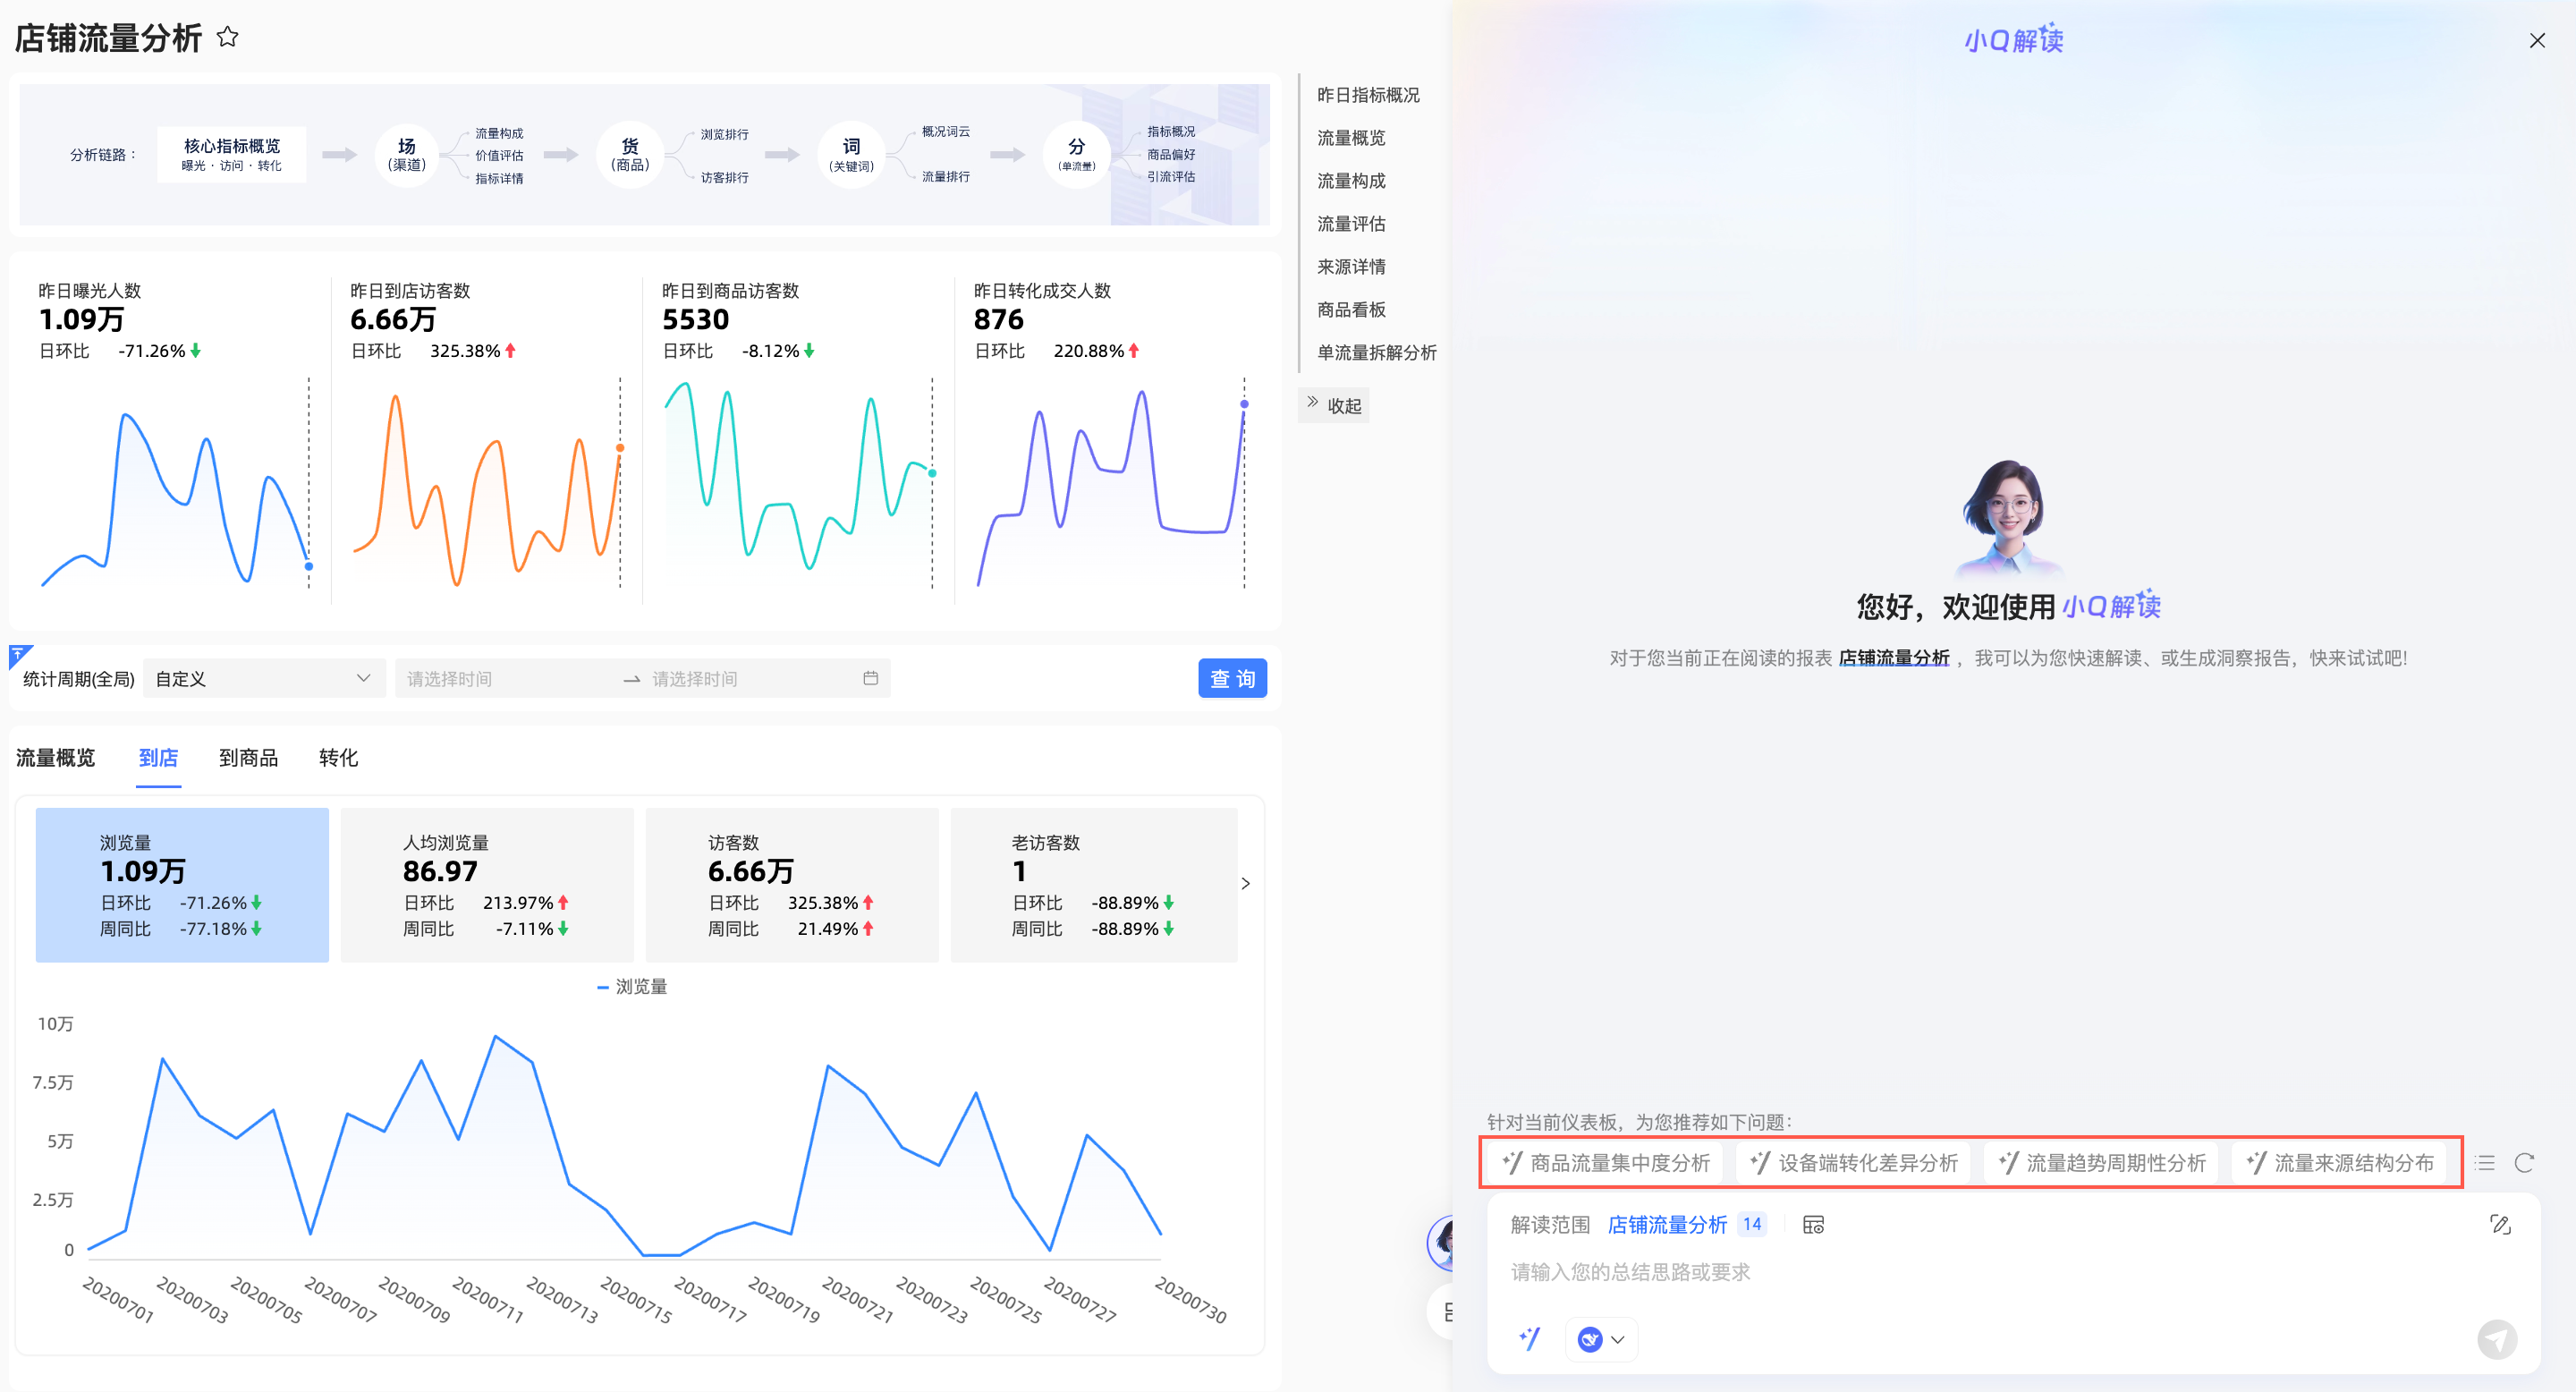Select the 人均浏览量 metric card
Viewport: 2576px width, 1392px height.
487,885
